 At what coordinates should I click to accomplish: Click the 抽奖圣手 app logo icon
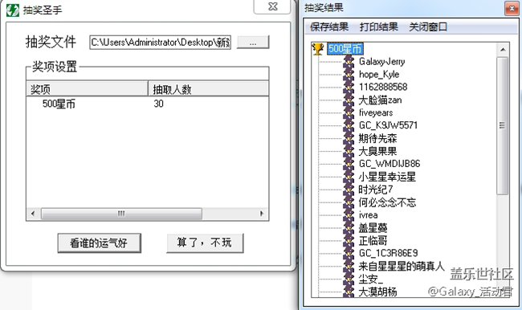[13, 10]
